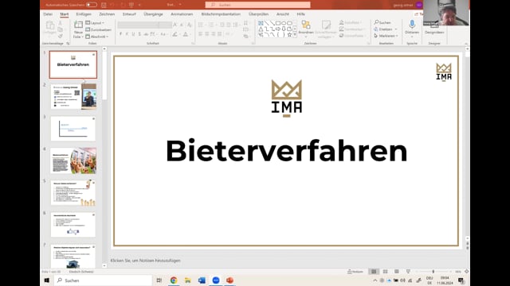Click the Bieterverfahren title on main slide
This screenshot has height=286, width=510.
coord(287,151)
